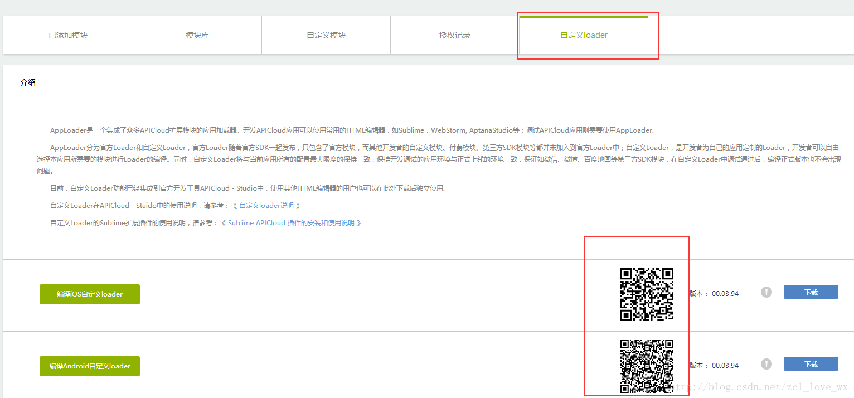Viewport: 854px width, 398px height.
Task: Download the Android custom loader
Action: tap(811, 364)
